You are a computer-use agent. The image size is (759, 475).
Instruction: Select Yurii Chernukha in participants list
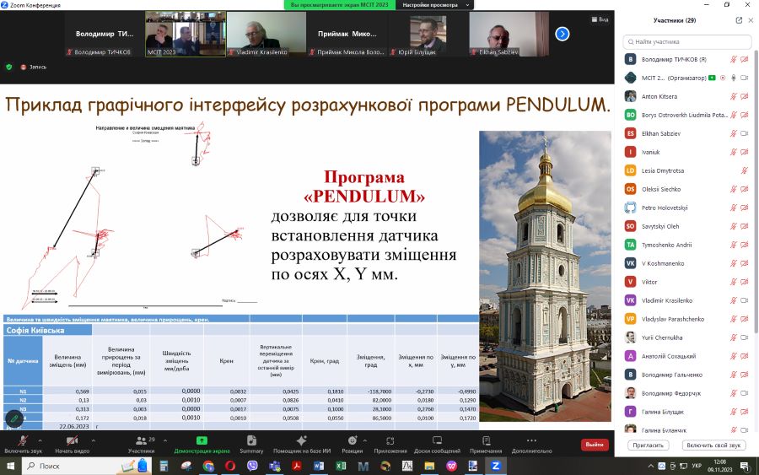tap(686, 337)
